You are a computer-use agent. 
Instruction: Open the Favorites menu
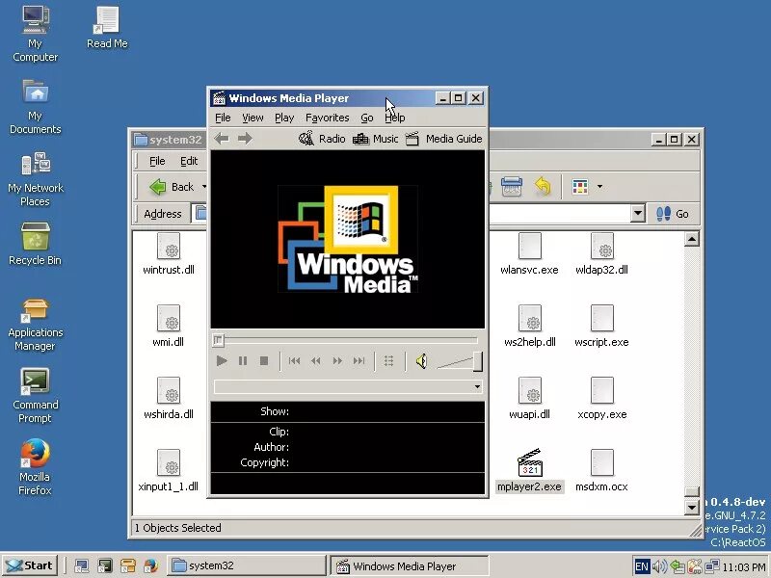pyautogui.click(x=327, y=118)
